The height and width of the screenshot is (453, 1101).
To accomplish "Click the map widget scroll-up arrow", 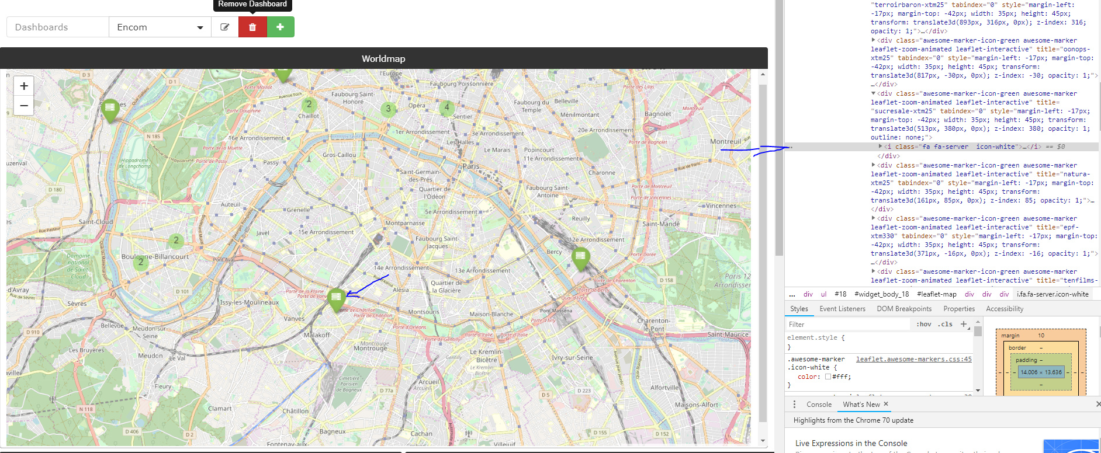I will point(763,75).
